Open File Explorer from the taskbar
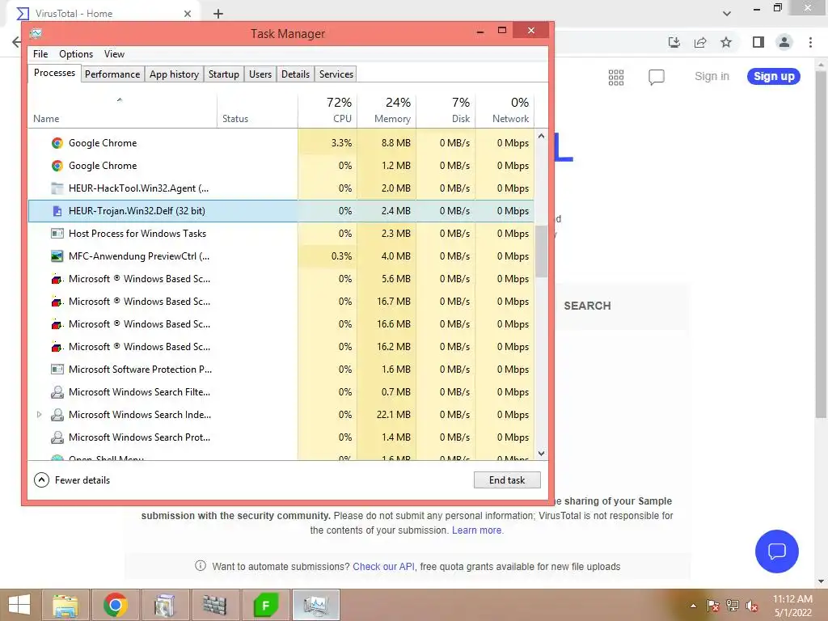The image size is (828, 621). [x=65, y=605]
